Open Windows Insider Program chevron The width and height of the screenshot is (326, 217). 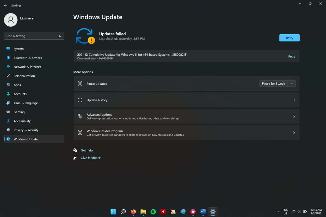click(294, 133)
